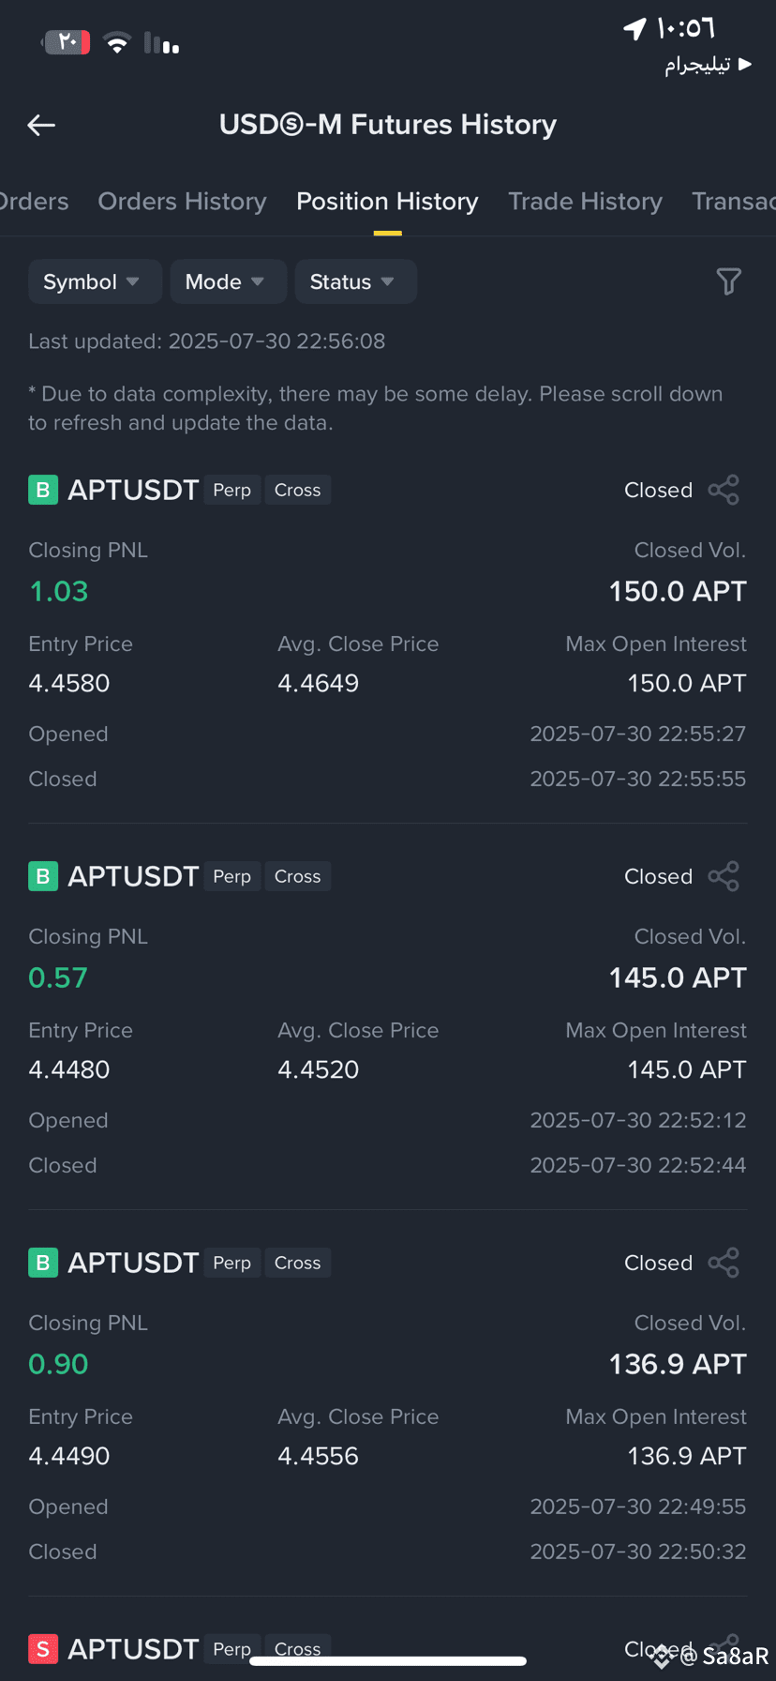Open the first APTUSDT position title
The width and height of the screenshot is (776, 1681).
(x=133, y=490)
